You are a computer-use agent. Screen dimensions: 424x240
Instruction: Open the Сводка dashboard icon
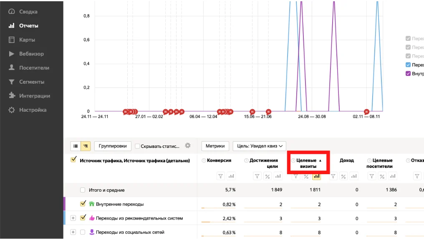click(11, 12)
